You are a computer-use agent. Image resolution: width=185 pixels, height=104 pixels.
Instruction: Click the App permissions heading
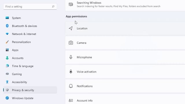pyautogui.click(x=76, y=16)
